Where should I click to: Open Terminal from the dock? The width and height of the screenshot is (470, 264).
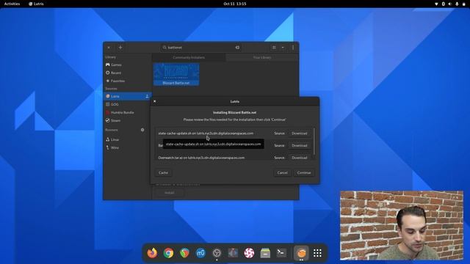(281, 253)
